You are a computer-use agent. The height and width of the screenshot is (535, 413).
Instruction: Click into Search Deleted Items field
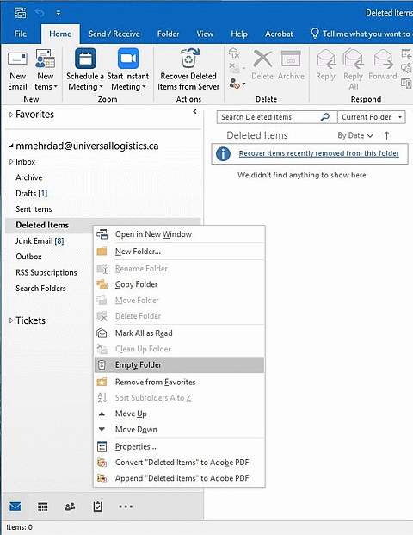click(x=269, y=117)
